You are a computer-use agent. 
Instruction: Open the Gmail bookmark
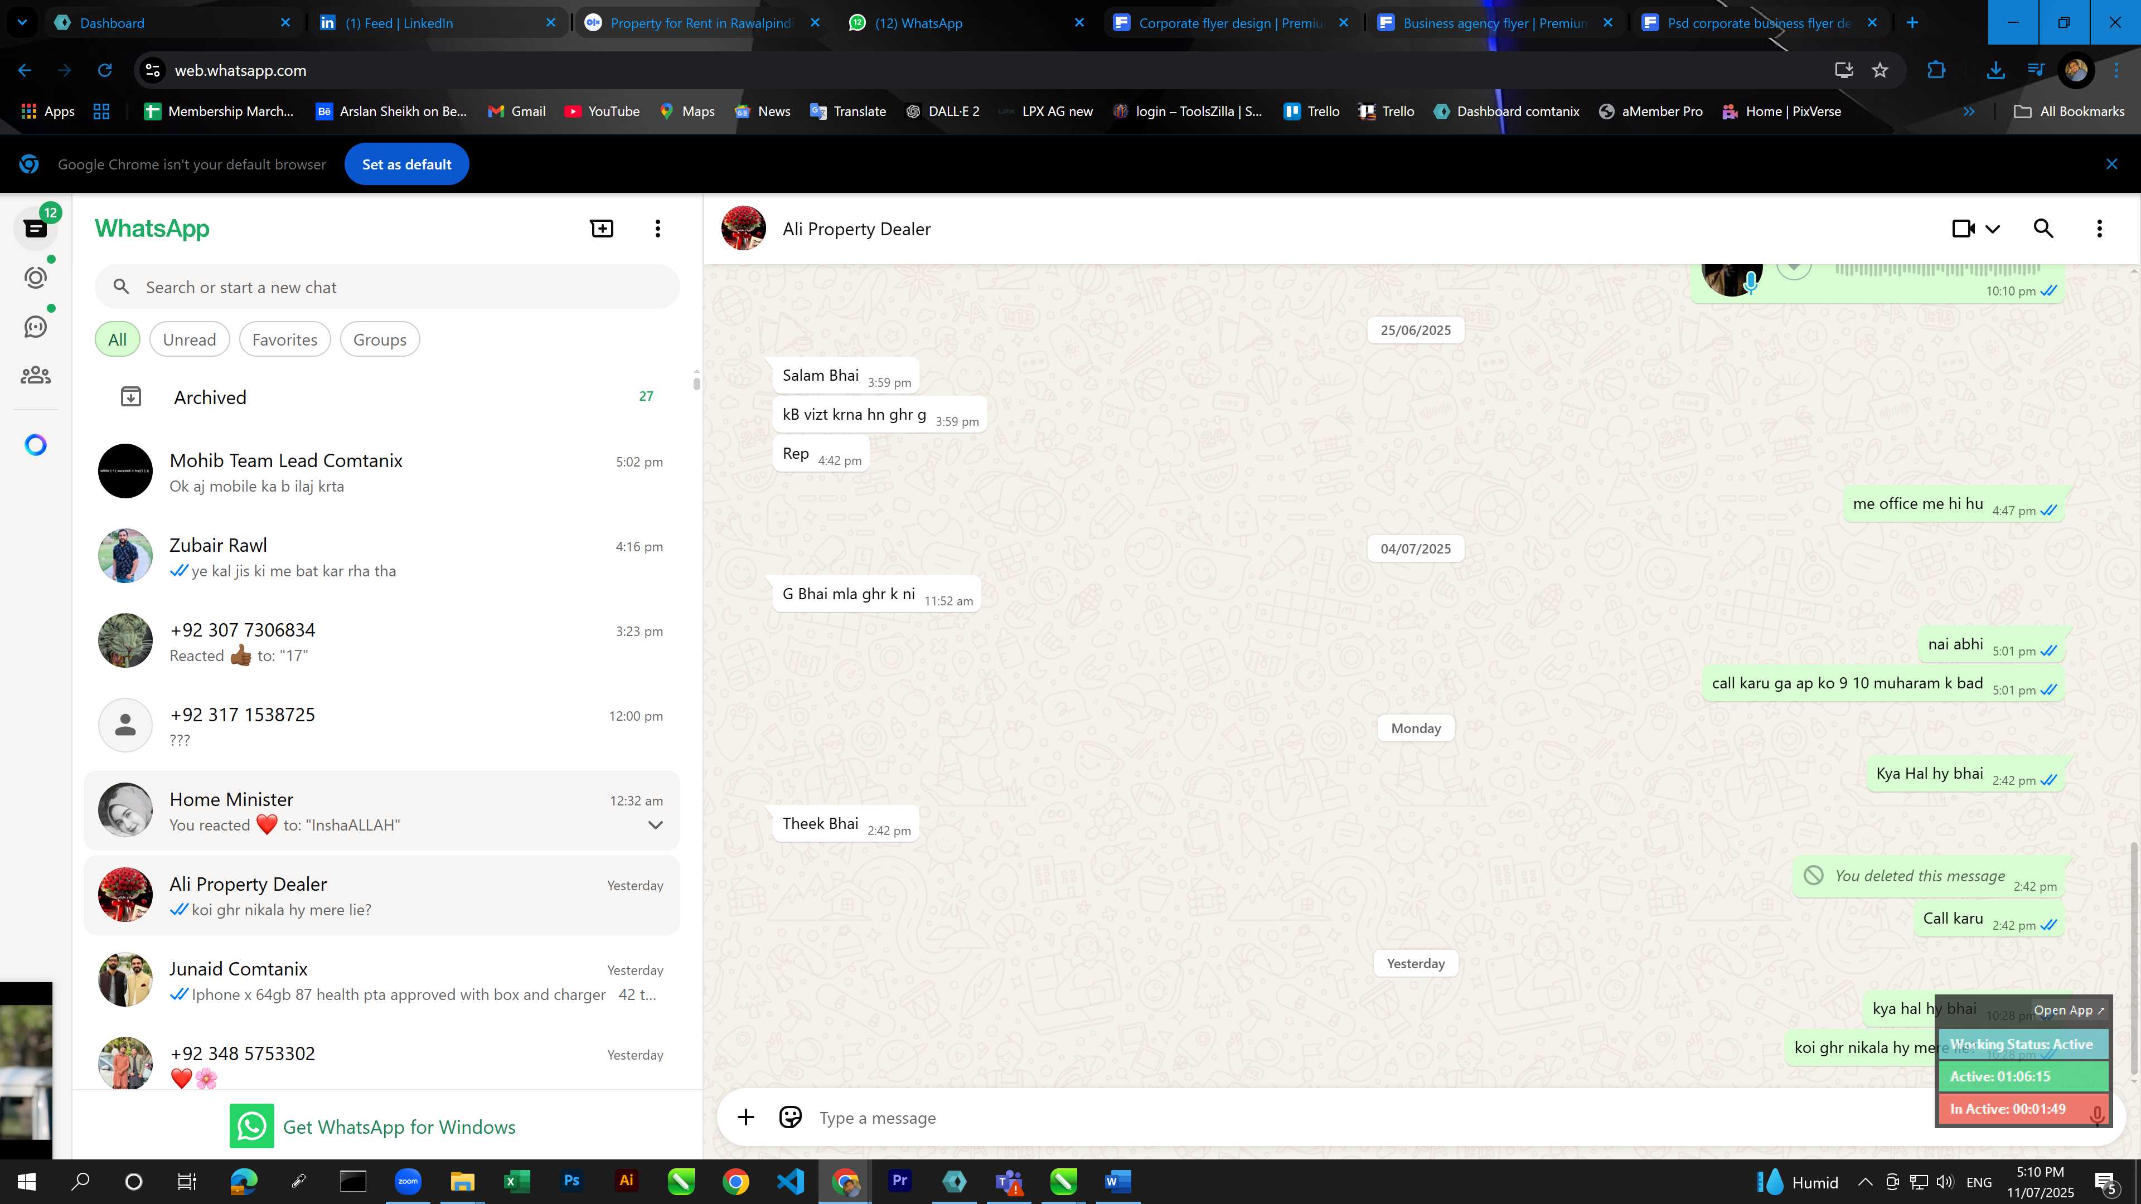(x=516, y=111)
